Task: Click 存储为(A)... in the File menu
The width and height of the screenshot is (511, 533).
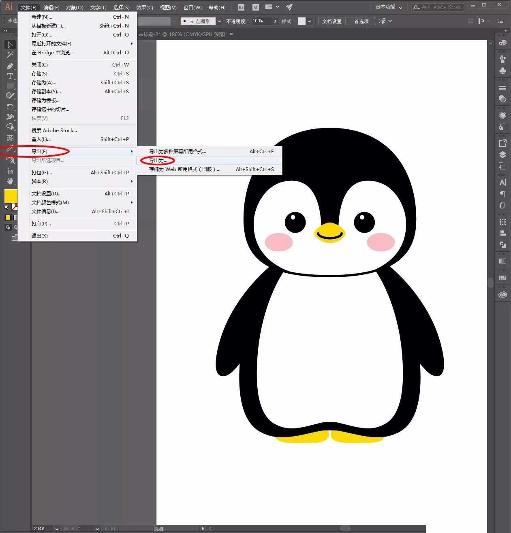Action: [x=44, y=83]
